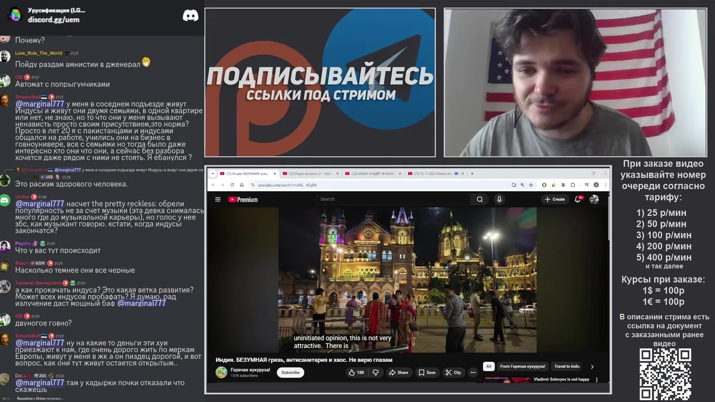Viewport: 715px width, 402px height.
Task: Share the video via Share button
Action: (x=399, y=372)
